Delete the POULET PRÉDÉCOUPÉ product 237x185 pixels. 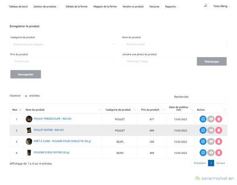click(218, 119)
